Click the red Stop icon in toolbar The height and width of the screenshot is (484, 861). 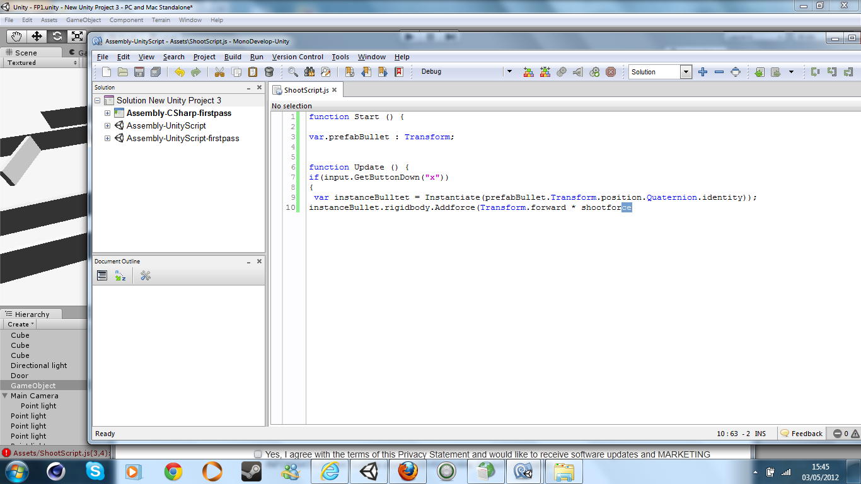tap(611, 72)
